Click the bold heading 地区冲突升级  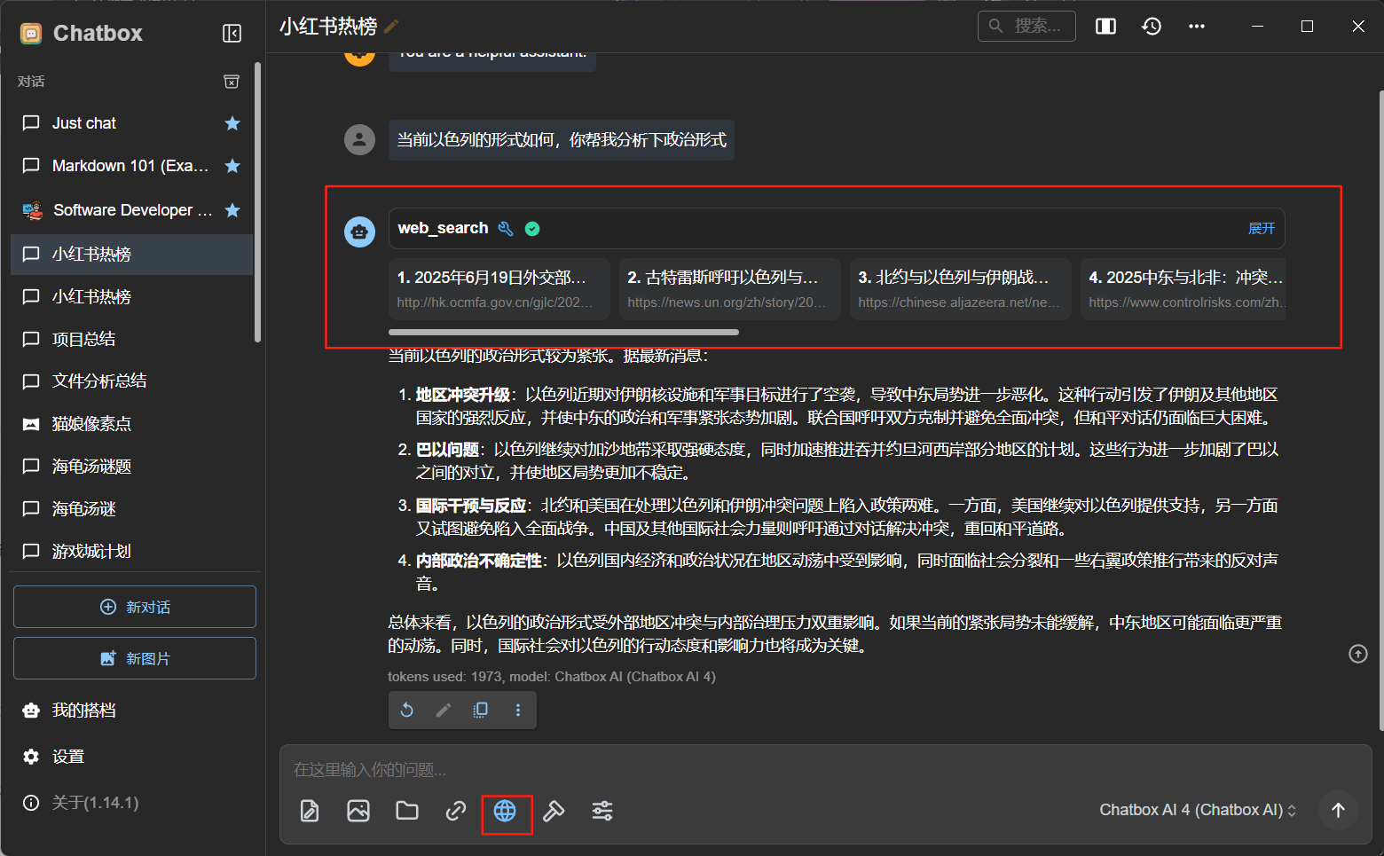click(463, 395)
